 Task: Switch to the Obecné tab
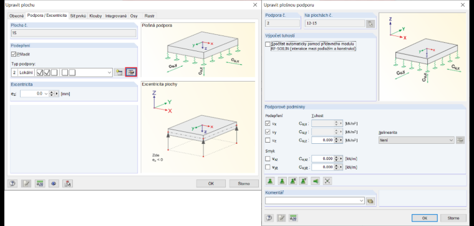17,16
